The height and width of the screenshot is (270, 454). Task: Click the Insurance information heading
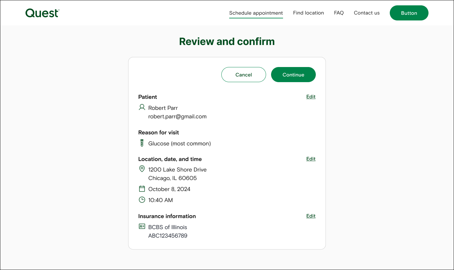tap(167, 216)
